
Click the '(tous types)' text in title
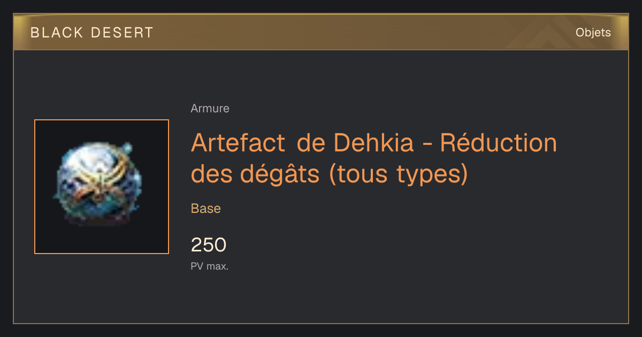click(x=398, y=174)
